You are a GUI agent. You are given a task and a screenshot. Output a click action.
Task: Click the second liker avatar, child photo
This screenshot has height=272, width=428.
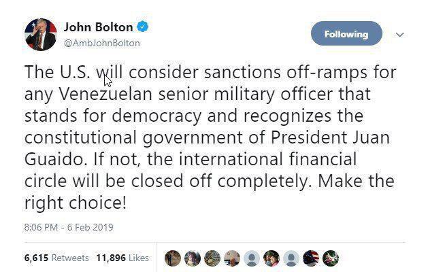193,258
